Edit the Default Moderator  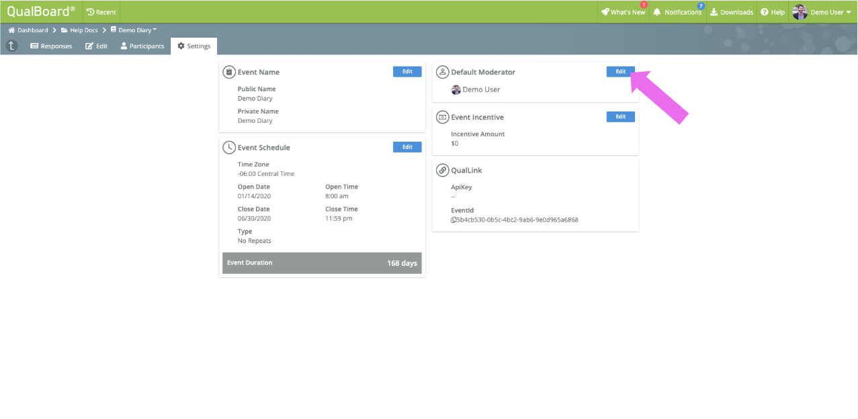click(x=620, y=72)
